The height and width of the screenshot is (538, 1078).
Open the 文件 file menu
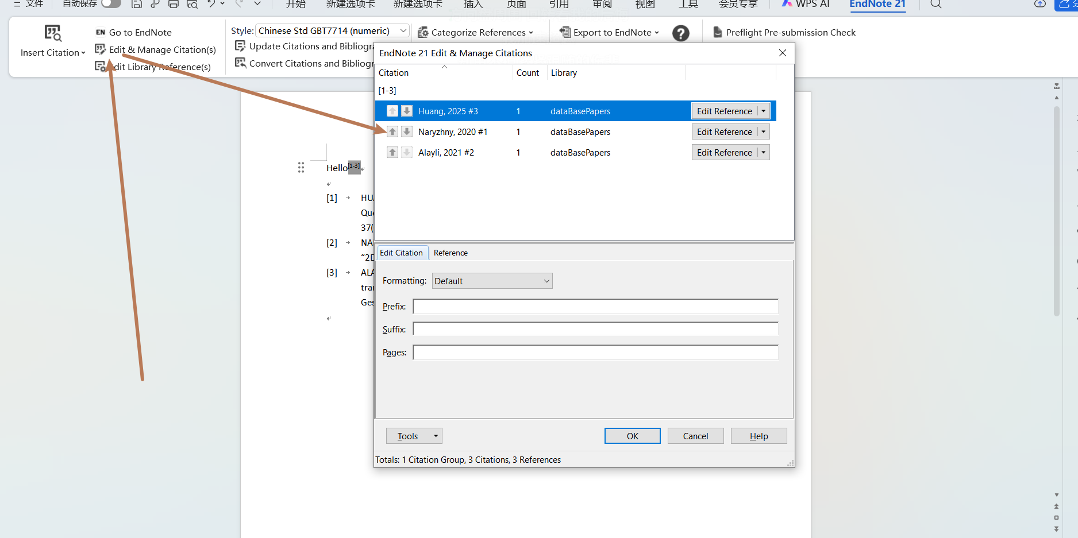tap(29, 3)
